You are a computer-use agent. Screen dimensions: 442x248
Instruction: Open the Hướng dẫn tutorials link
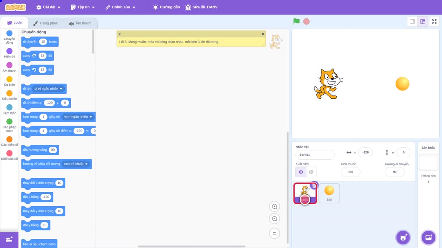(x=166, y=7)
